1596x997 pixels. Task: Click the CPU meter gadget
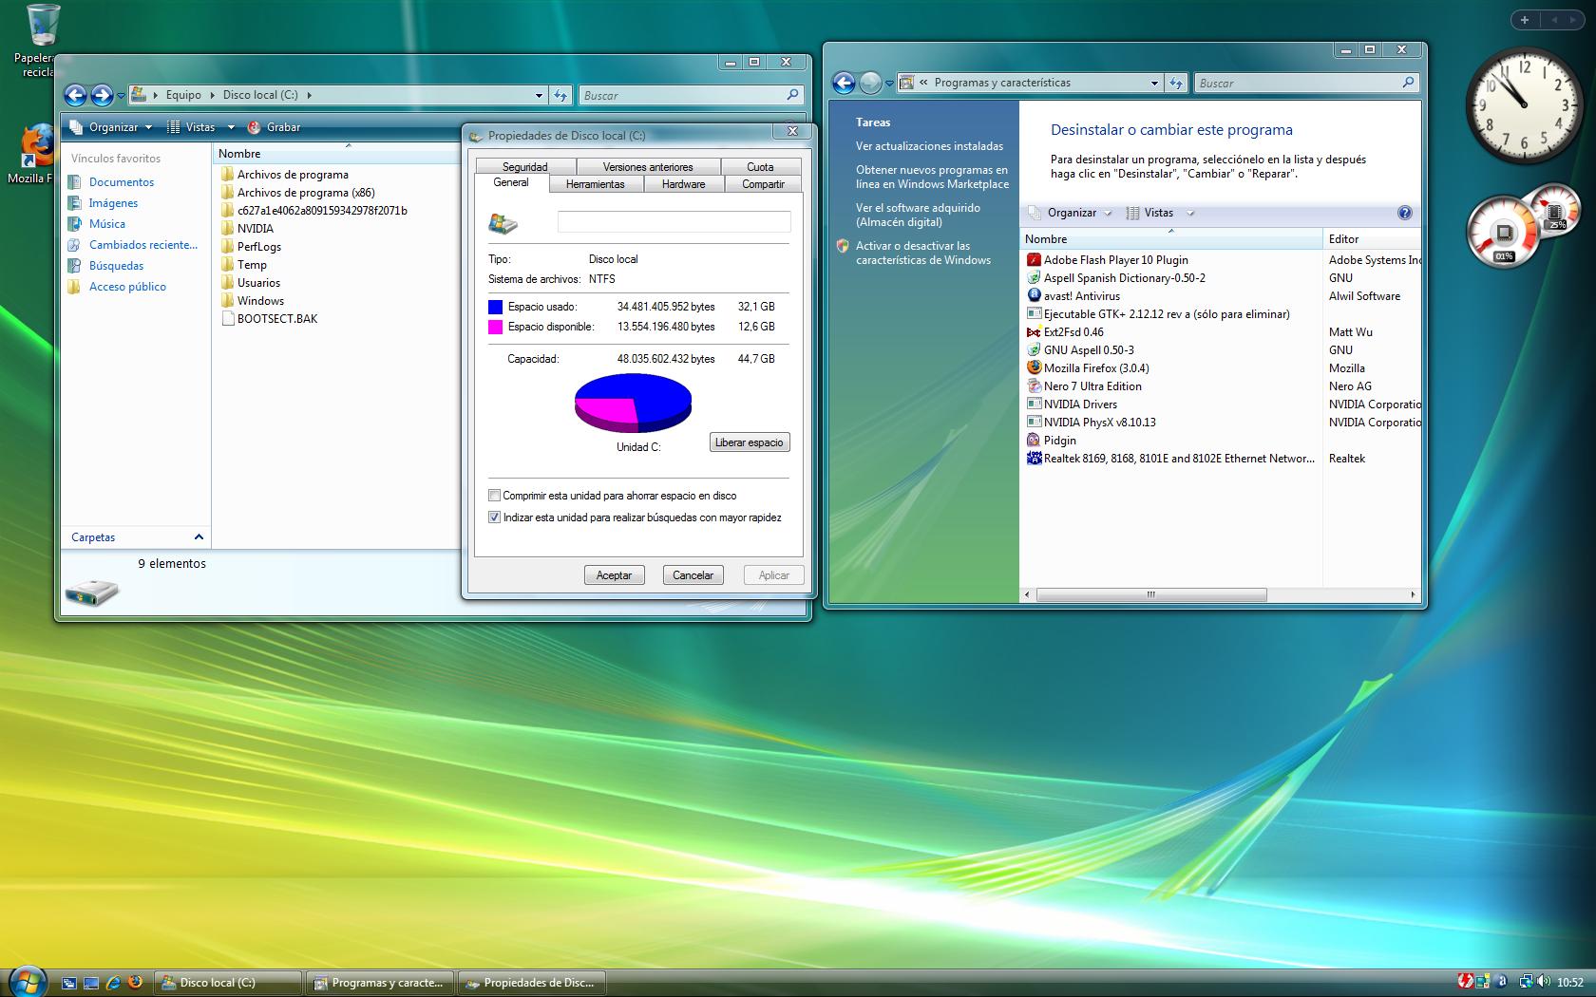coord(1505,233)
